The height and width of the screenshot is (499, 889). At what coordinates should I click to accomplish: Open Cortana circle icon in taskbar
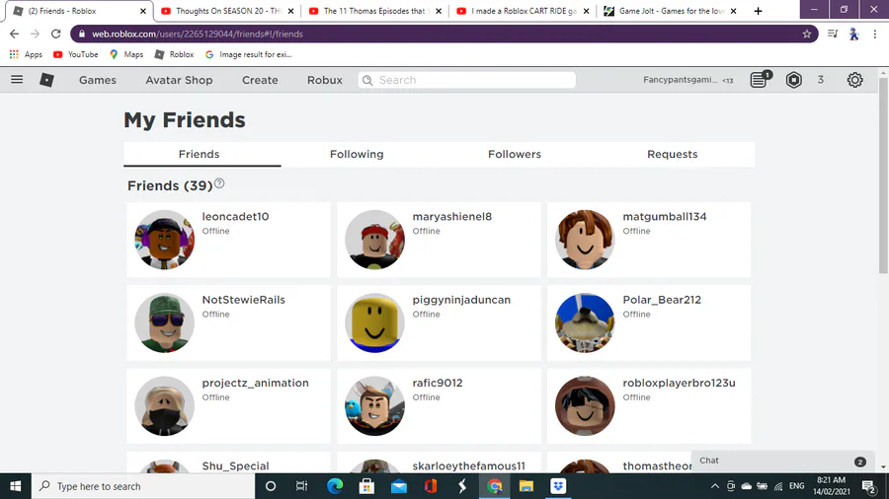(271, 486)
